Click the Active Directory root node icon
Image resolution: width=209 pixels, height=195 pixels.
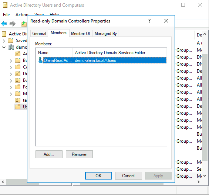(x=4, y=34)
